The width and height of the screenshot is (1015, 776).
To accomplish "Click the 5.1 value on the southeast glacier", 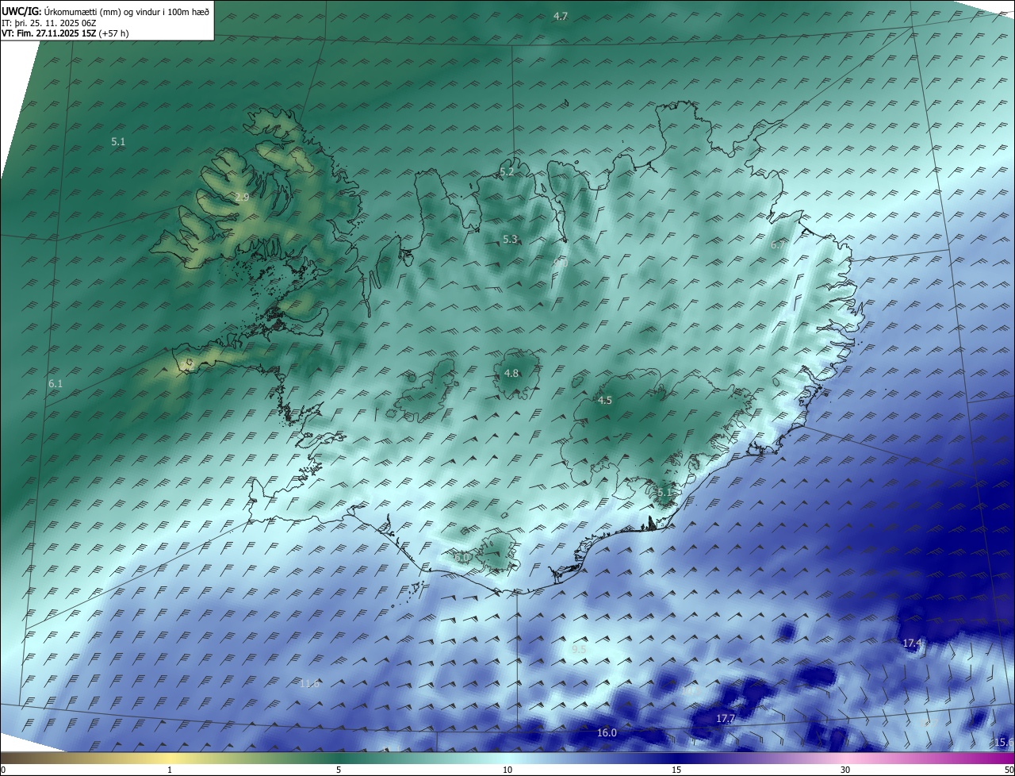I will tap(665, 493).
